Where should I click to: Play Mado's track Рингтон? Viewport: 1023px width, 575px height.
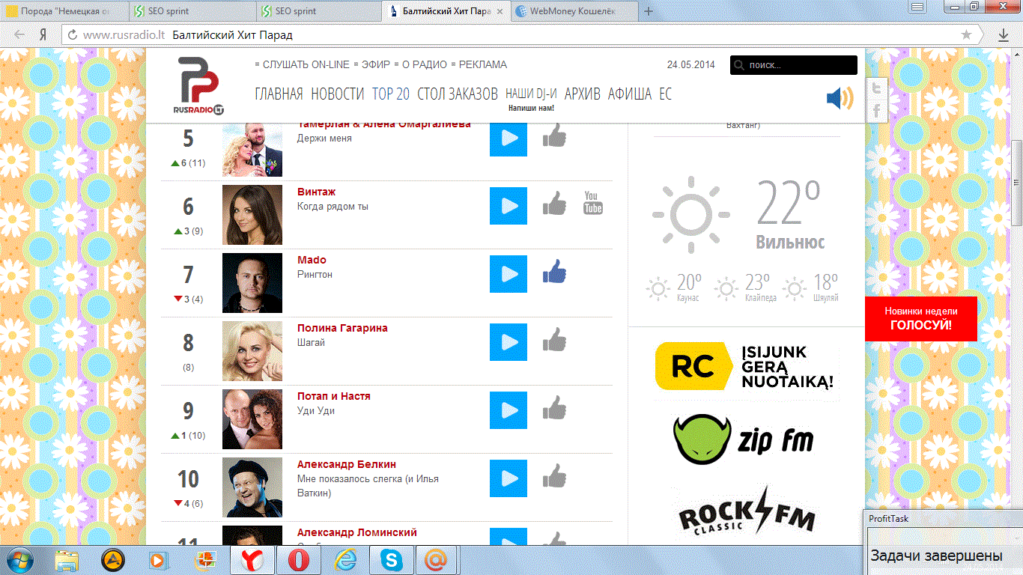(509, 274)
